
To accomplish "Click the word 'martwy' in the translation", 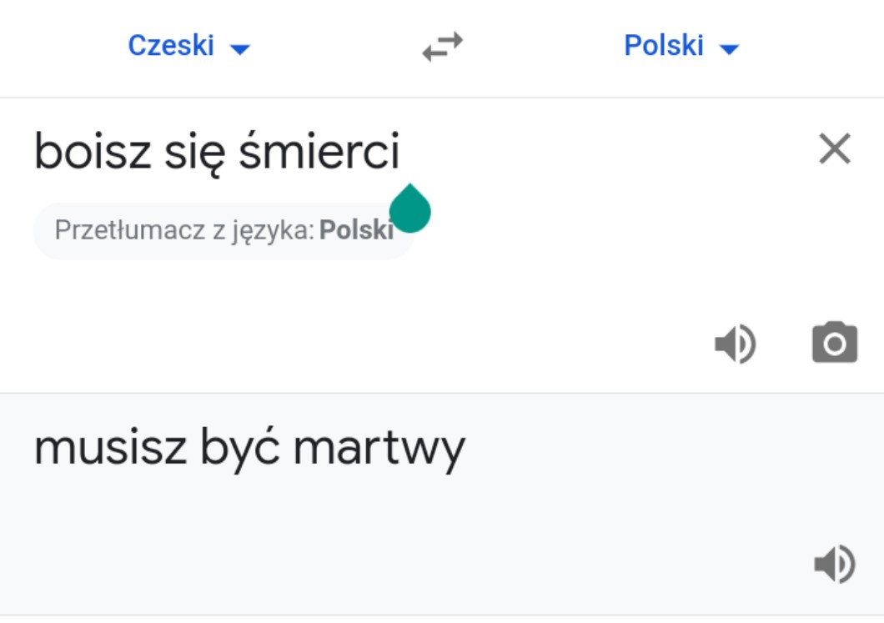I will 379,449.
